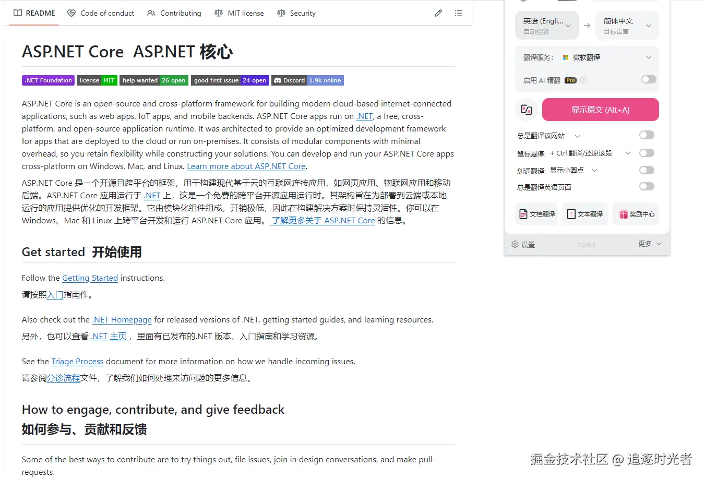Click the good first issue badge
The height and width of the screenshot is (479, 705).
coord(230,80)
